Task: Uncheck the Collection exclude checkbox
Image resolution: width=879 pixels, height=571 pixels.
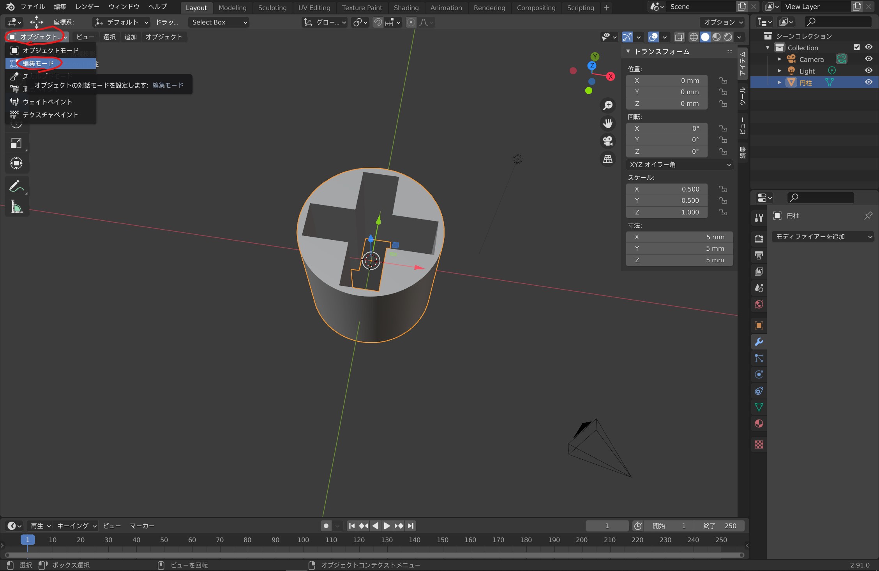Action: 856,47
